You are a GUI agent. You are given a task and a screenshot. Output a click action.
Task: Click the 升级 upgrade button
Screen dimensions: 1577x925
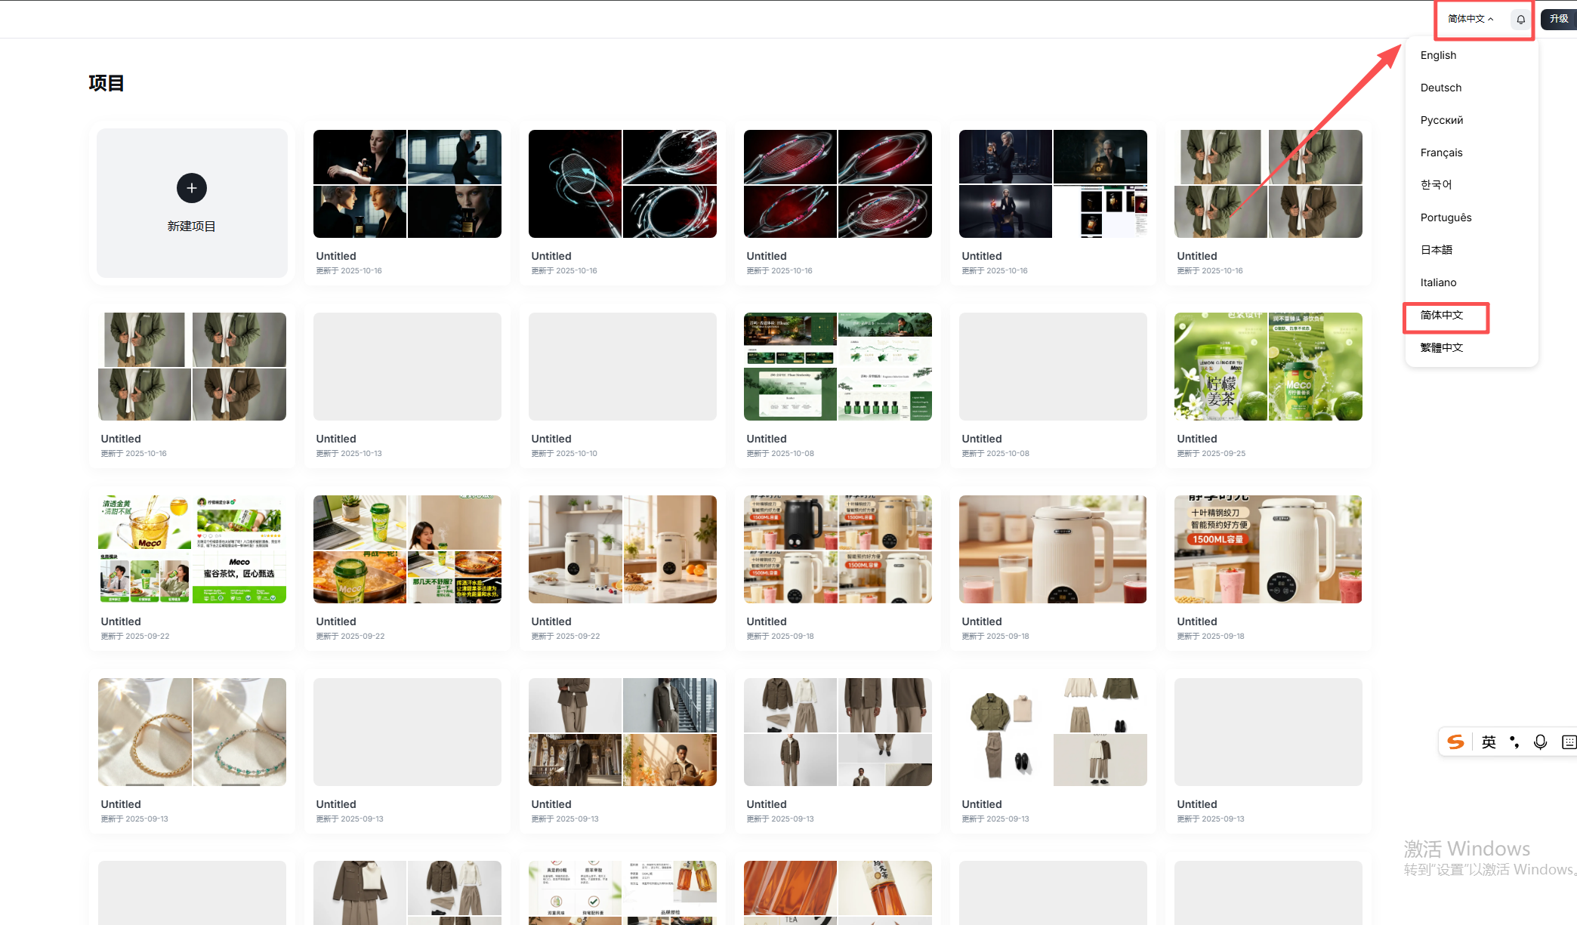(1559, 19)
